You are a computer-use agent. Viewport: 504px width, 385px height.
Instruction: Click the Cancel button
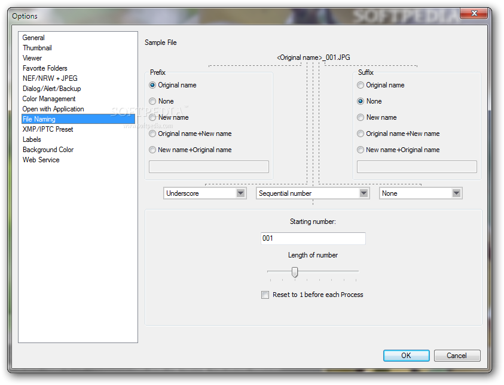457,356
